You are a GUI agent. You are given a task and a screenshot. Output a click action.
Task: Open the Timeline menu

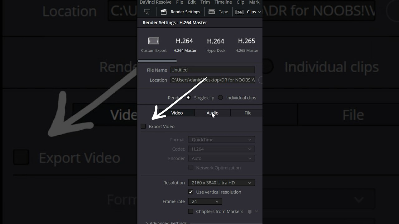223,2
